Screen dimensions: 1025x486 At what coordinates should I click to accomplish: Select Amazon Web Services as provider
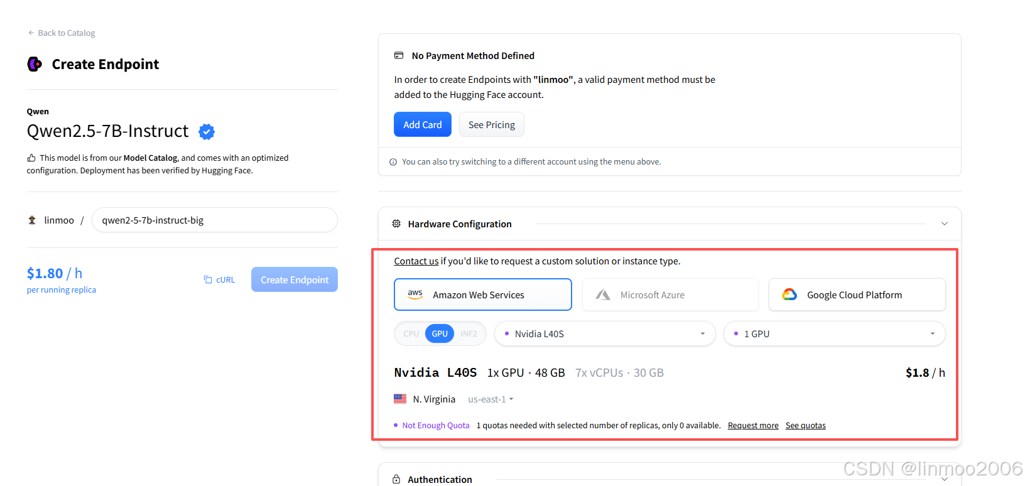tap(483, 294)
